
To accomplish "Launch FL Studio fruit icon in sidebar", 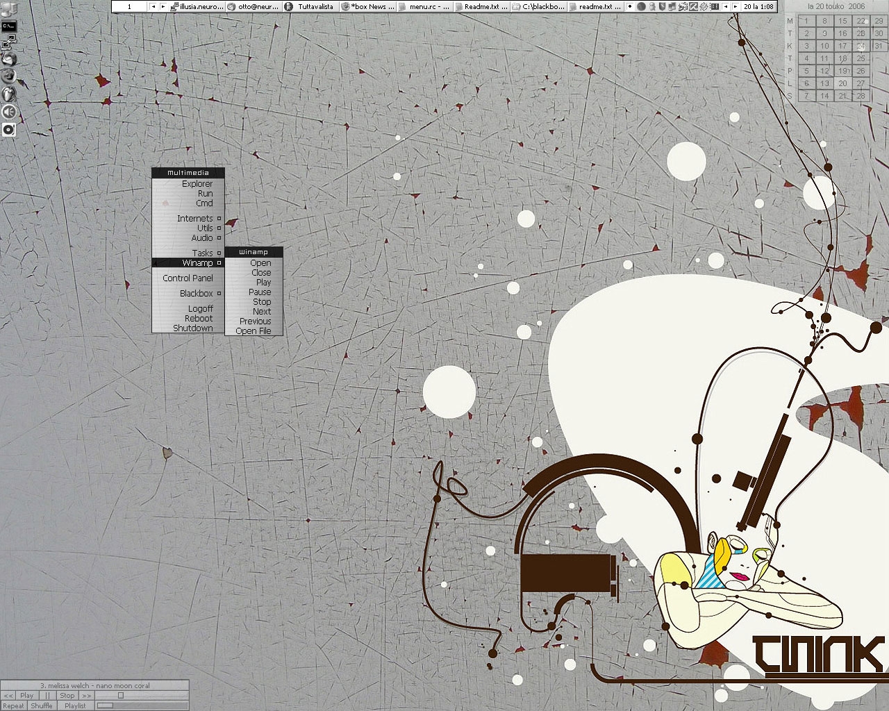I will [8, 94].
